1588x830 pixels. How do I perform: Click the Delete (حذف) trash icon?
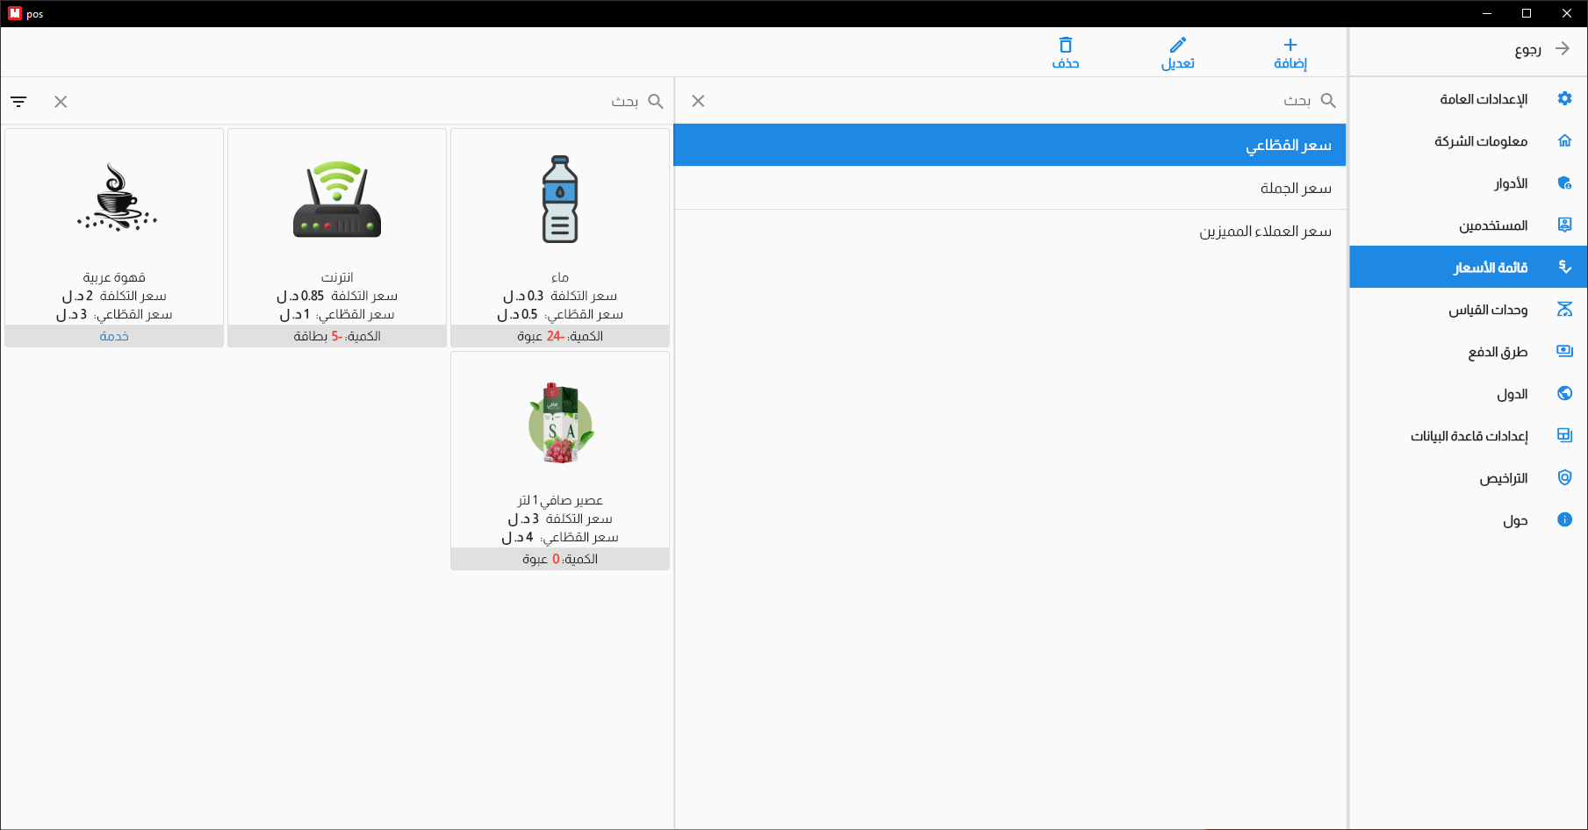tap(1065, 46)
